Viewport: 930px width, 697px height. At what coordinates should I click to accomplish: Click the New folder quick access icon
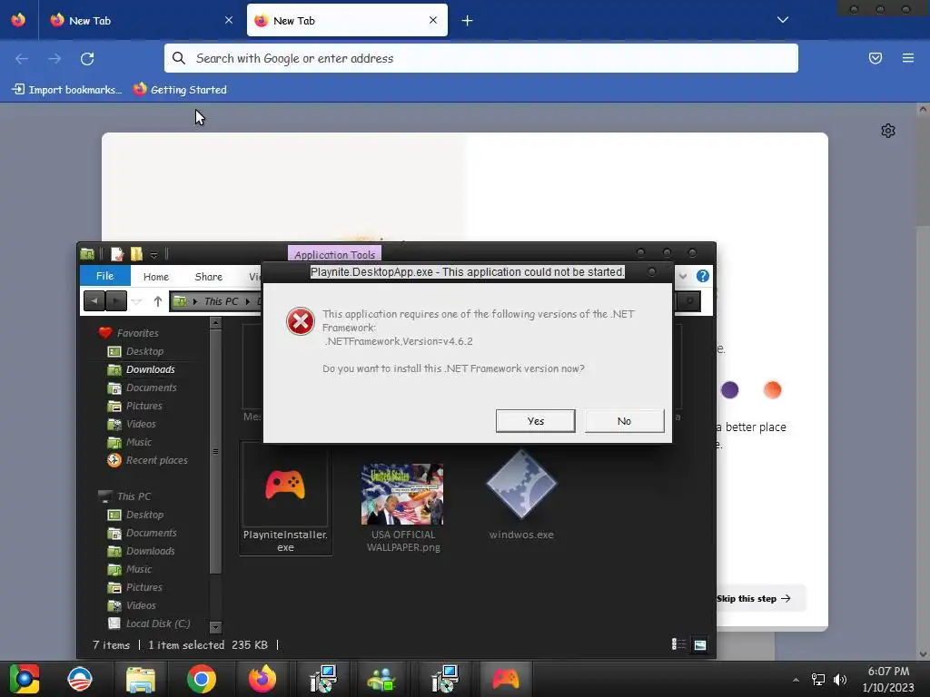[136, 254]
